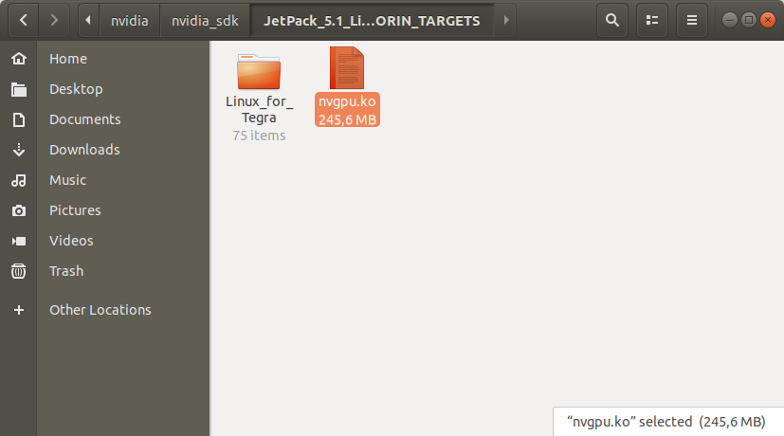
Task: Click the Desktop folder icon in sidebar
Action: [19, 89]
